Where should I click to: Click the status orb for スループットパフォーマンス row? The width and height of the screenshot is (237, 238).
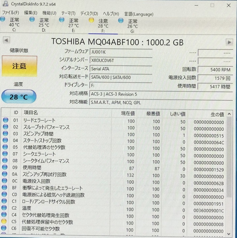click(5, 127)
